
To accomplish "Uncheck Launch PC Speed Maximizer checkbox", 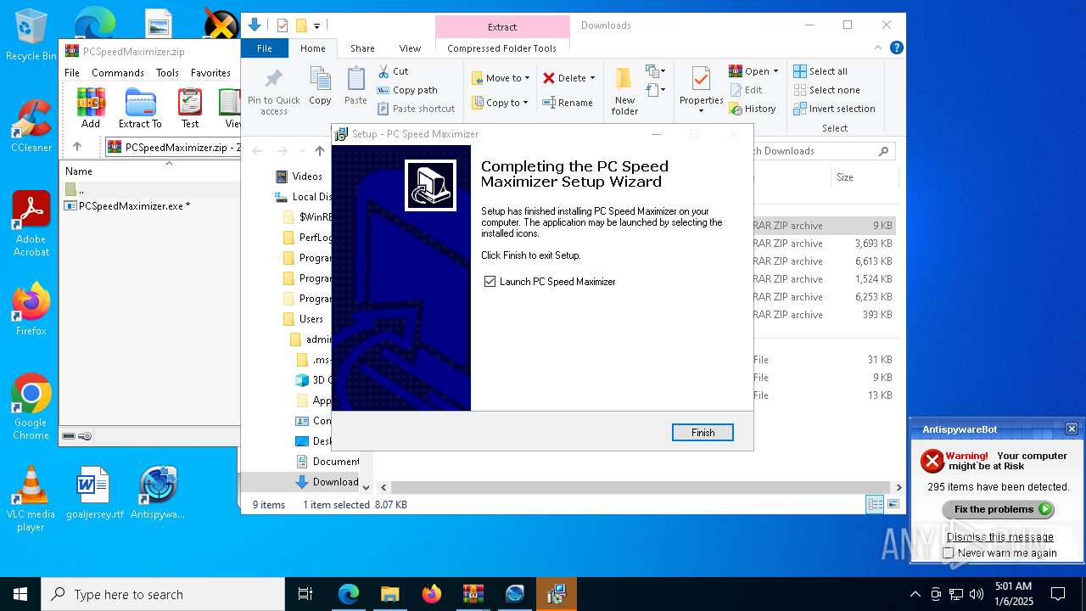I will (490, 282).
